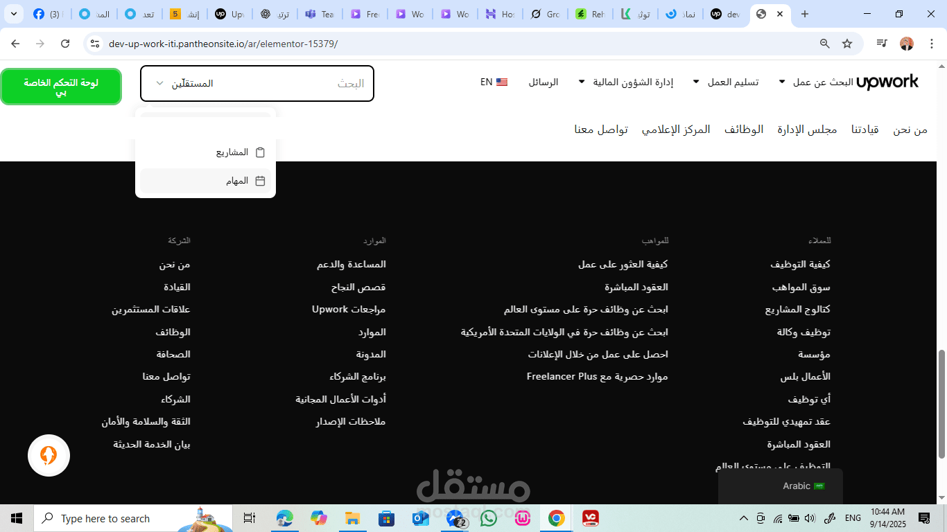This screenshot has height=532, width=947.
Task: Open Outlook from taskbar
Action: 421,518
